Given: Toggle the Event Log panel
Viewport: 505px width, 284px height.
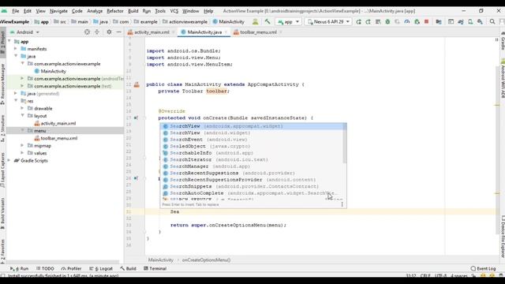Looking at the screenshot, I should [483, 268].
